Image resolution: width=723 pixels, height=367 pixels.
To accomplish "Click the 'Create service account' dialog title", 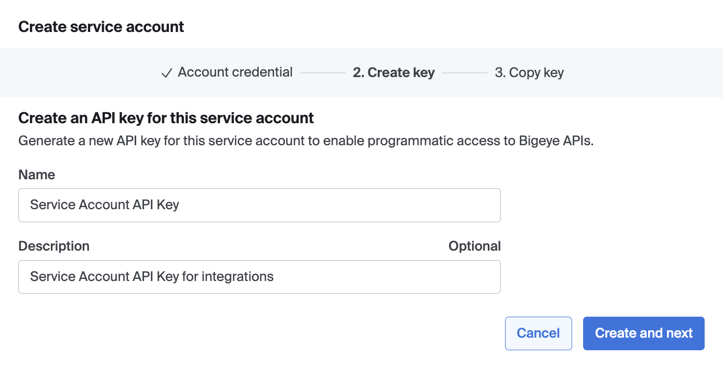I will tap(101, 27).
